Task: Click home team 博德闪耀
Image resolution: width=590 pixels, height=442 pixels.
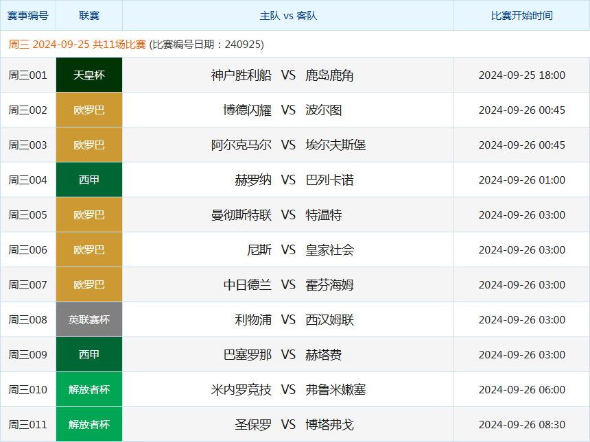Action: 247,110
